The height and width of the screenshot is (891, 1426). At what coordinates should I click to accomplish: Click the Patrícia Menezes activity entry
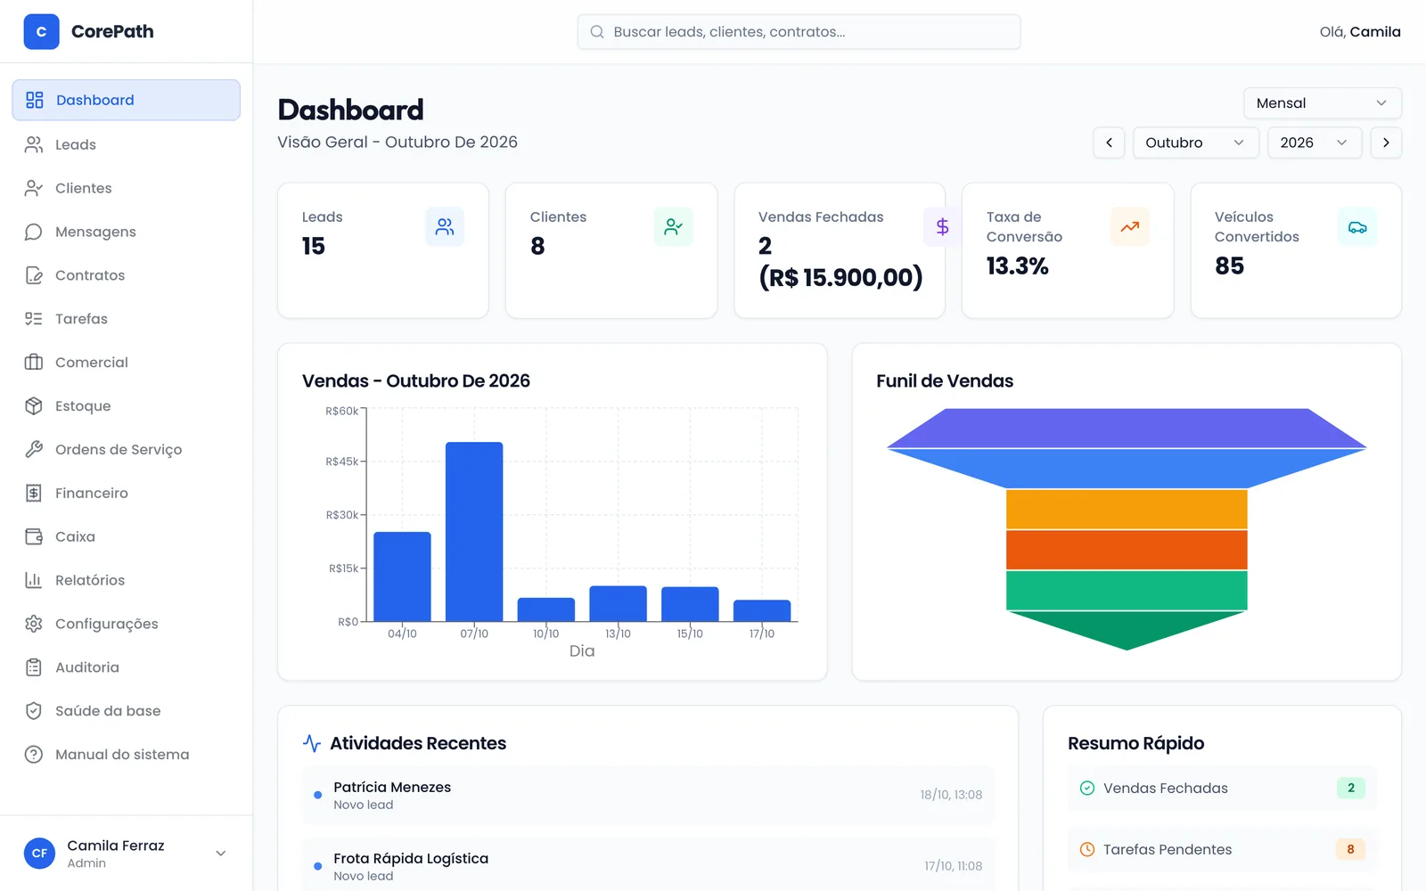[x=648, y=795]
